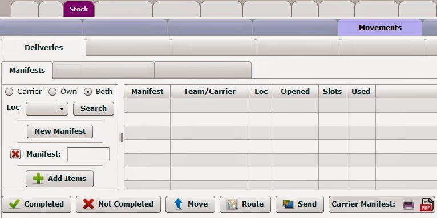Click the vertical panel splitter handle
437x218 pixels.
pos(121,137)
